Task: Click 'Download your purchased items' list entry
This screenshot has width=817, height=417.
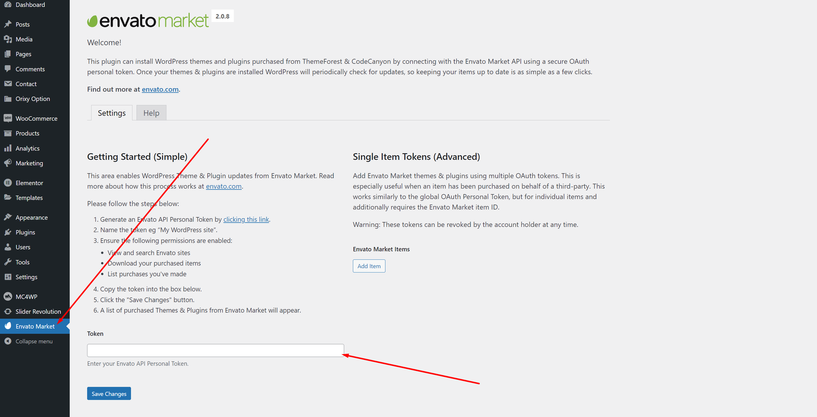Action: pos(154,263)
